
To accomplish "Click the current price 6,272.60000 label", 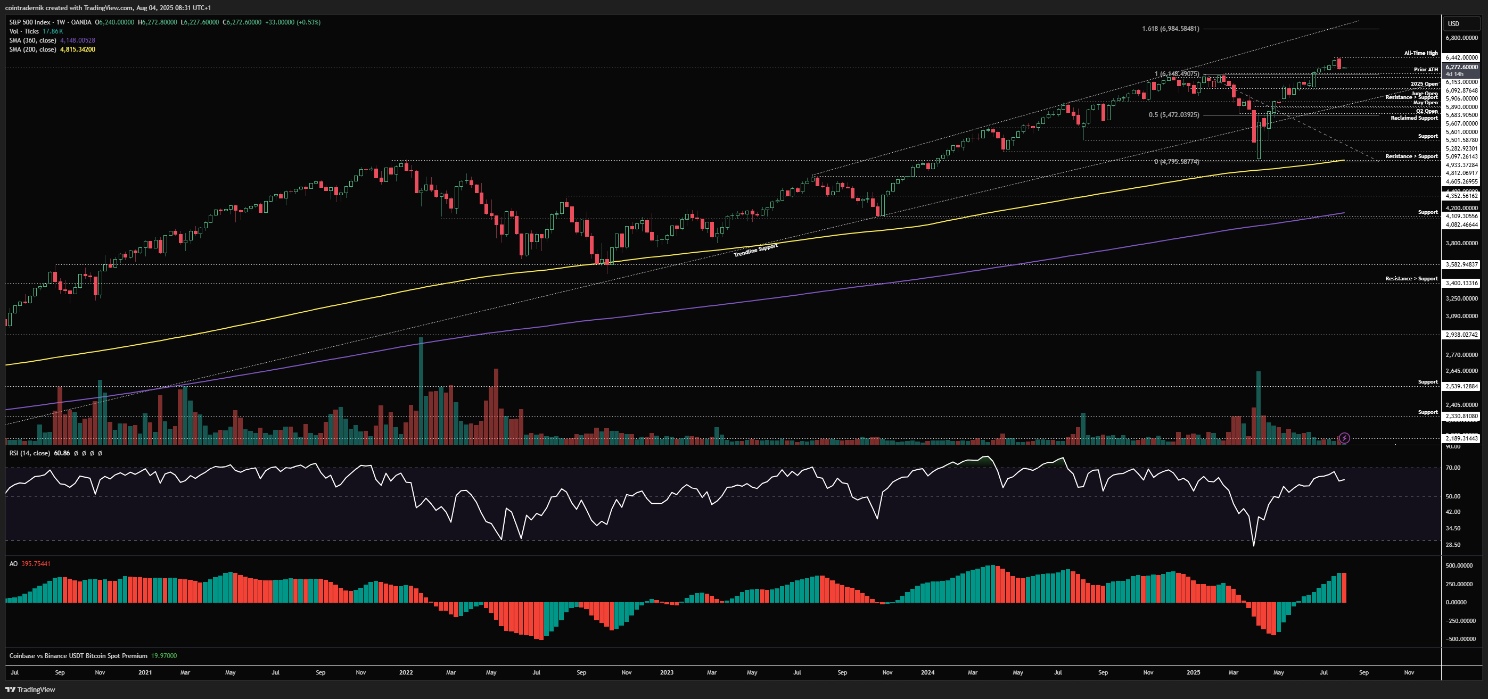I will 1461,67.
